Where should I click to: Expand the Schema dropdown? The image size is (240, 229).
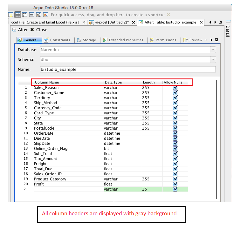tap(213, 59)
